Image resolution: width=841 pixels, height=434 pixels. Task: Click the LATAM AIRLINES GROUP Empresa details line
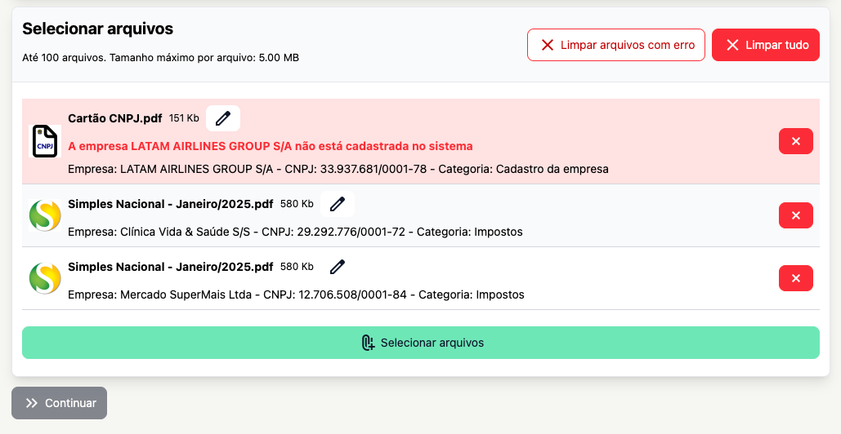click(338, 170)
